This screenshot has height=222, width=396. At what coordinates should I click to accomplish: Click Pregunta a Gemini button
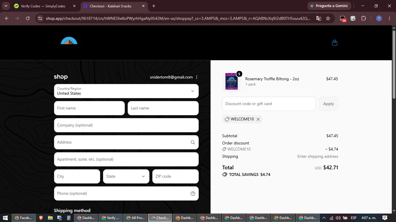point(329,6)
